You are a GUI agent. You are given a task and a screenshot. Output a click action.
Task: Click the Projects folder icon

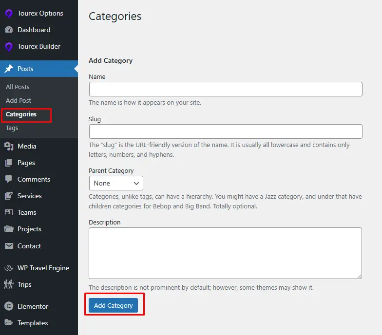pyautogui.click(x=9, y=229)
